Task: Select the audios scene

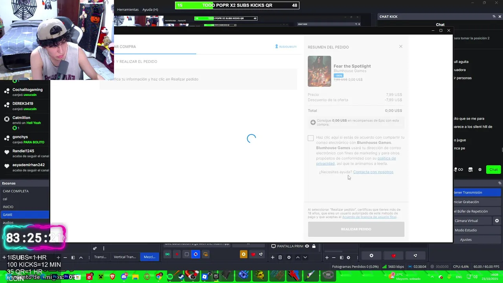Action: (24, 222)
